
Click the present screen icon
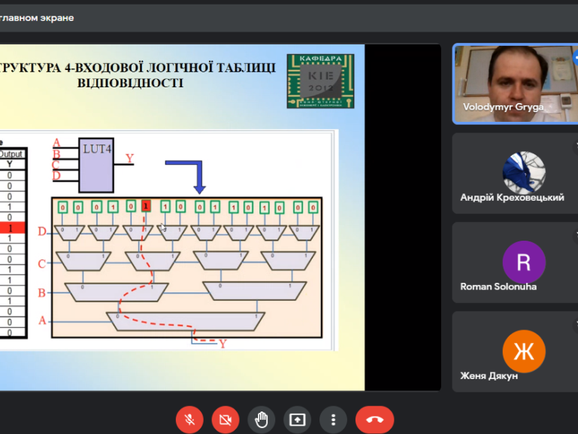(x=298, y=420)
